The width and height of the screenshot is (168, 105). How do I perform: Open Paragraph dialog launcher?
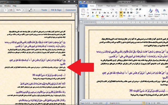pyautogui.click(x=146, y=19)
